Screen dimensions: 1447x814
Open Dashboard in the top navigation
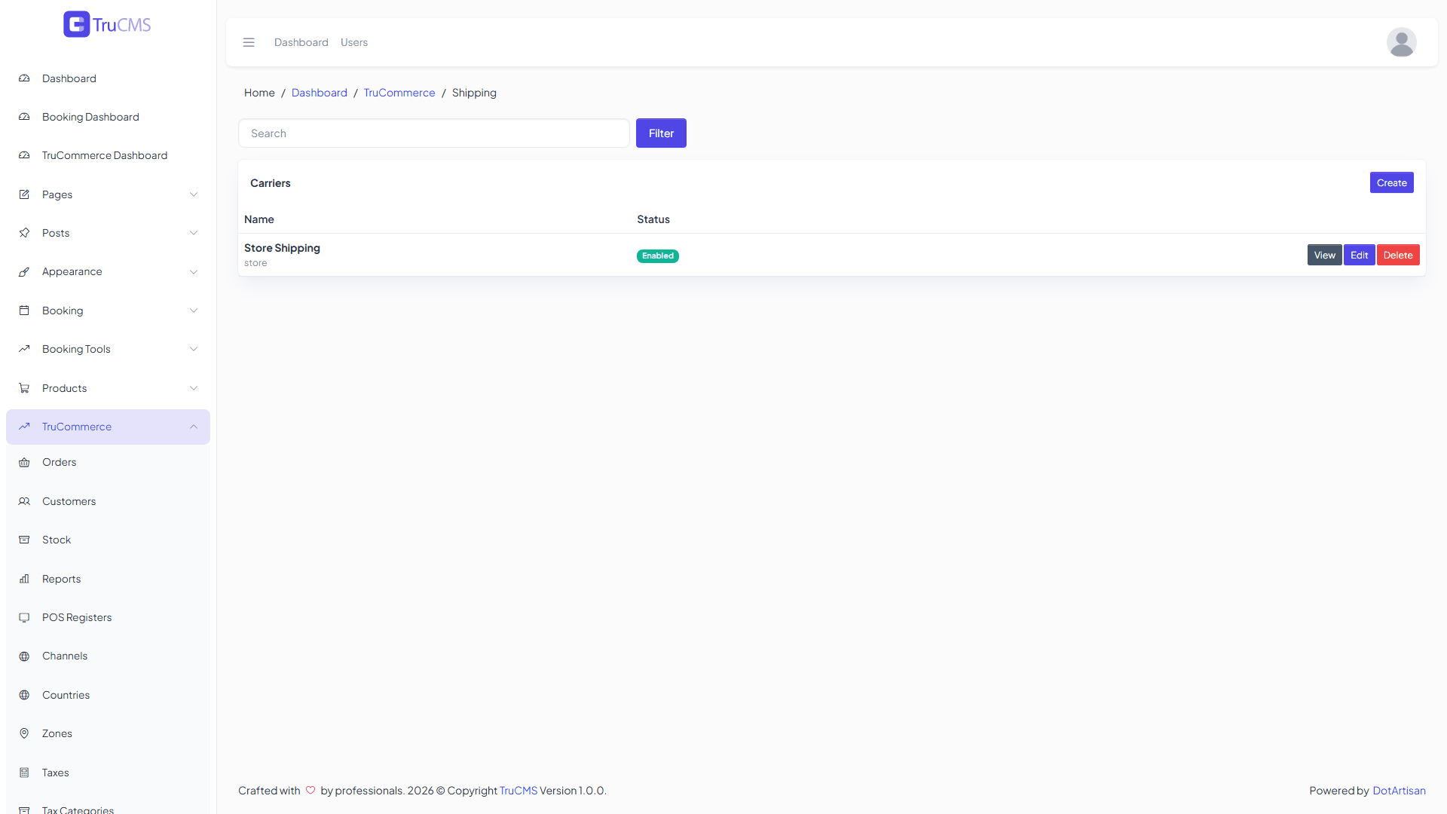301,42
